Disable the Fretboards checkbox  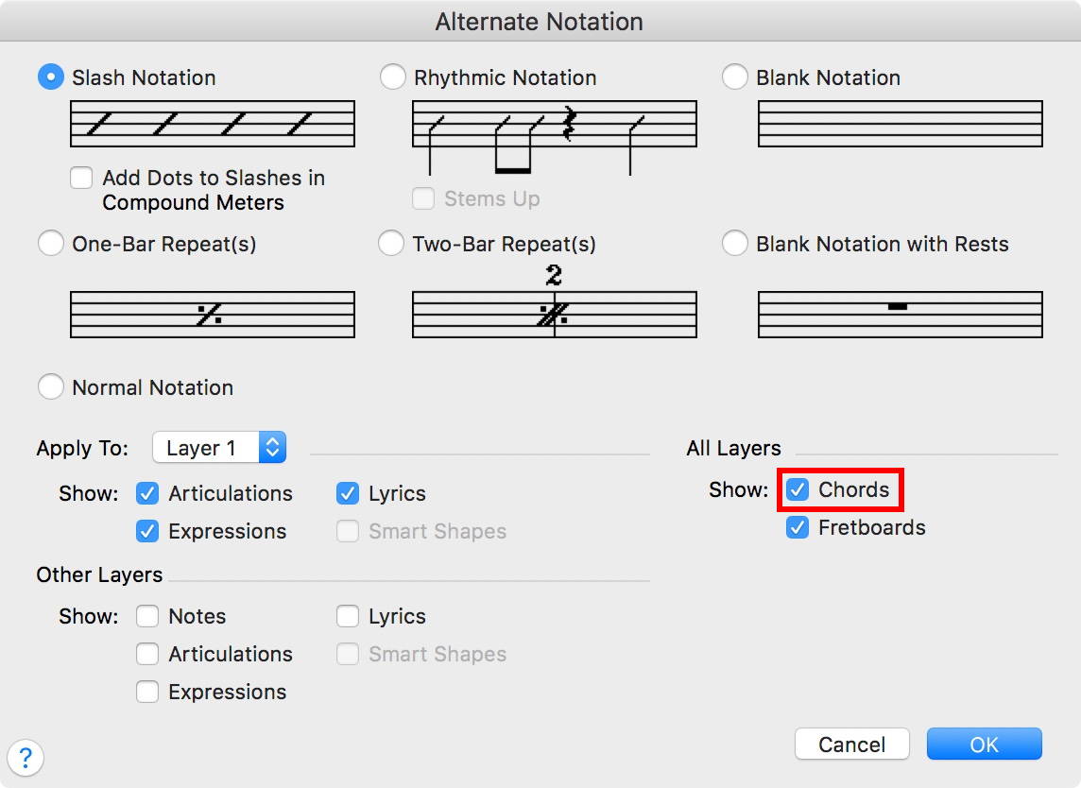[798, 527]
